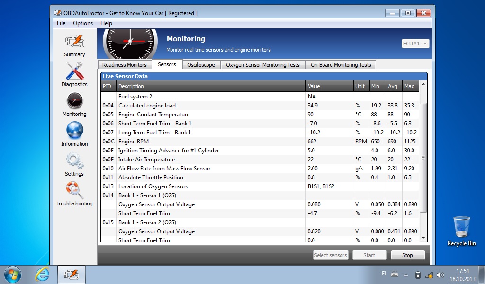Click the sensor list scrollbar down arrow

click(x=423, y=238)
